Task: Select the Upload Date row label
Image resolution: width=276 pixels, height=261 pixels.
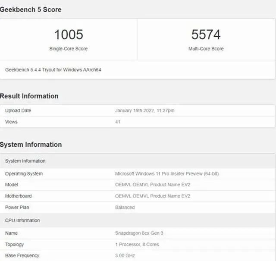Action: tap(18, 110)
